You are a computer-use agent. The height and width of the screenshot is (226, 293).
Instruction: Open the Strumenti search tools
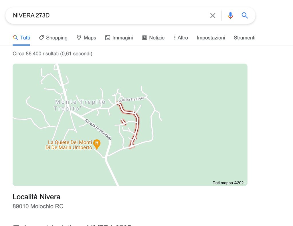click(244, 38)
